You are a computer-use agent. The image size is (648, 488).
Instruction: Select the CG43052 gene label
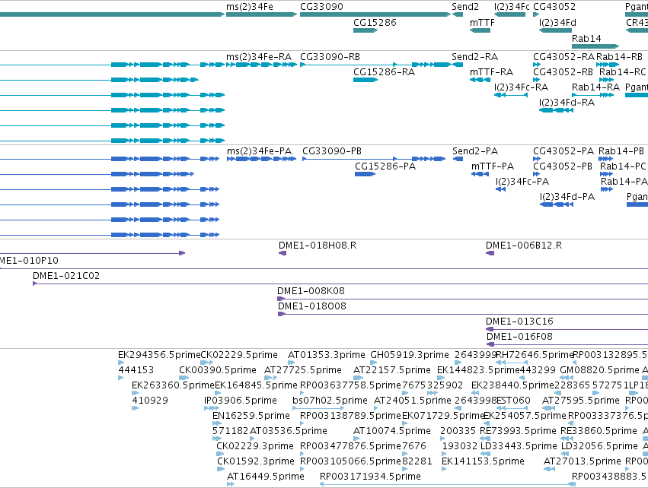(554, 7)
